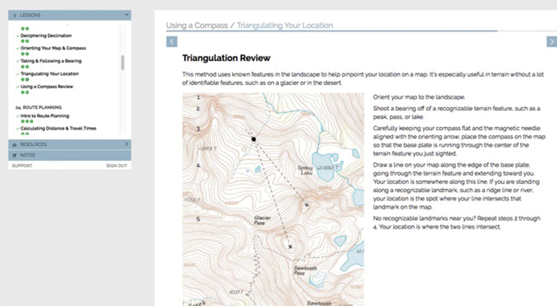Click the checkmark beside Taking & Following a Bearing
Viewport: 557px width, 306px height.
[x=17, y=61]
